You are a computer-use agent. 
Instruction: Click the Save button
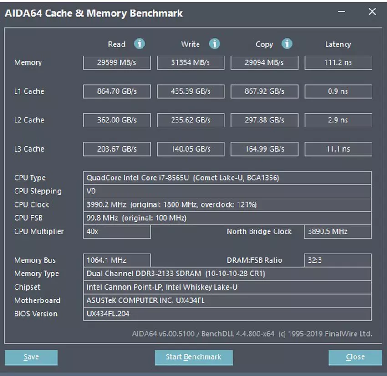point(31,357)
